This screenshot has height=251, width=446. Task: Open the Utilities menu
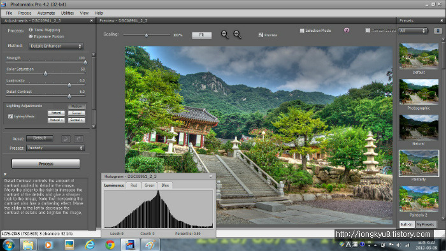click(x=68, y=13)
